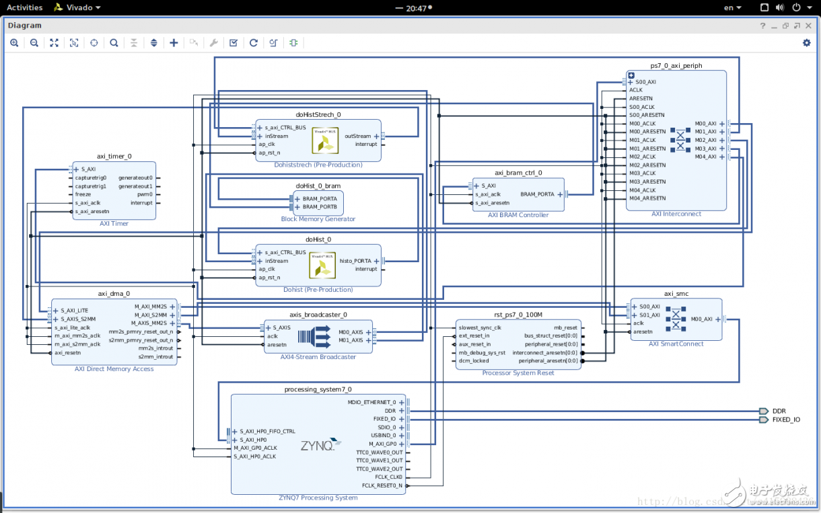Click the crosshair Fit Selection icon
This screenshot has height=513, width=821.
pos(94,42)
